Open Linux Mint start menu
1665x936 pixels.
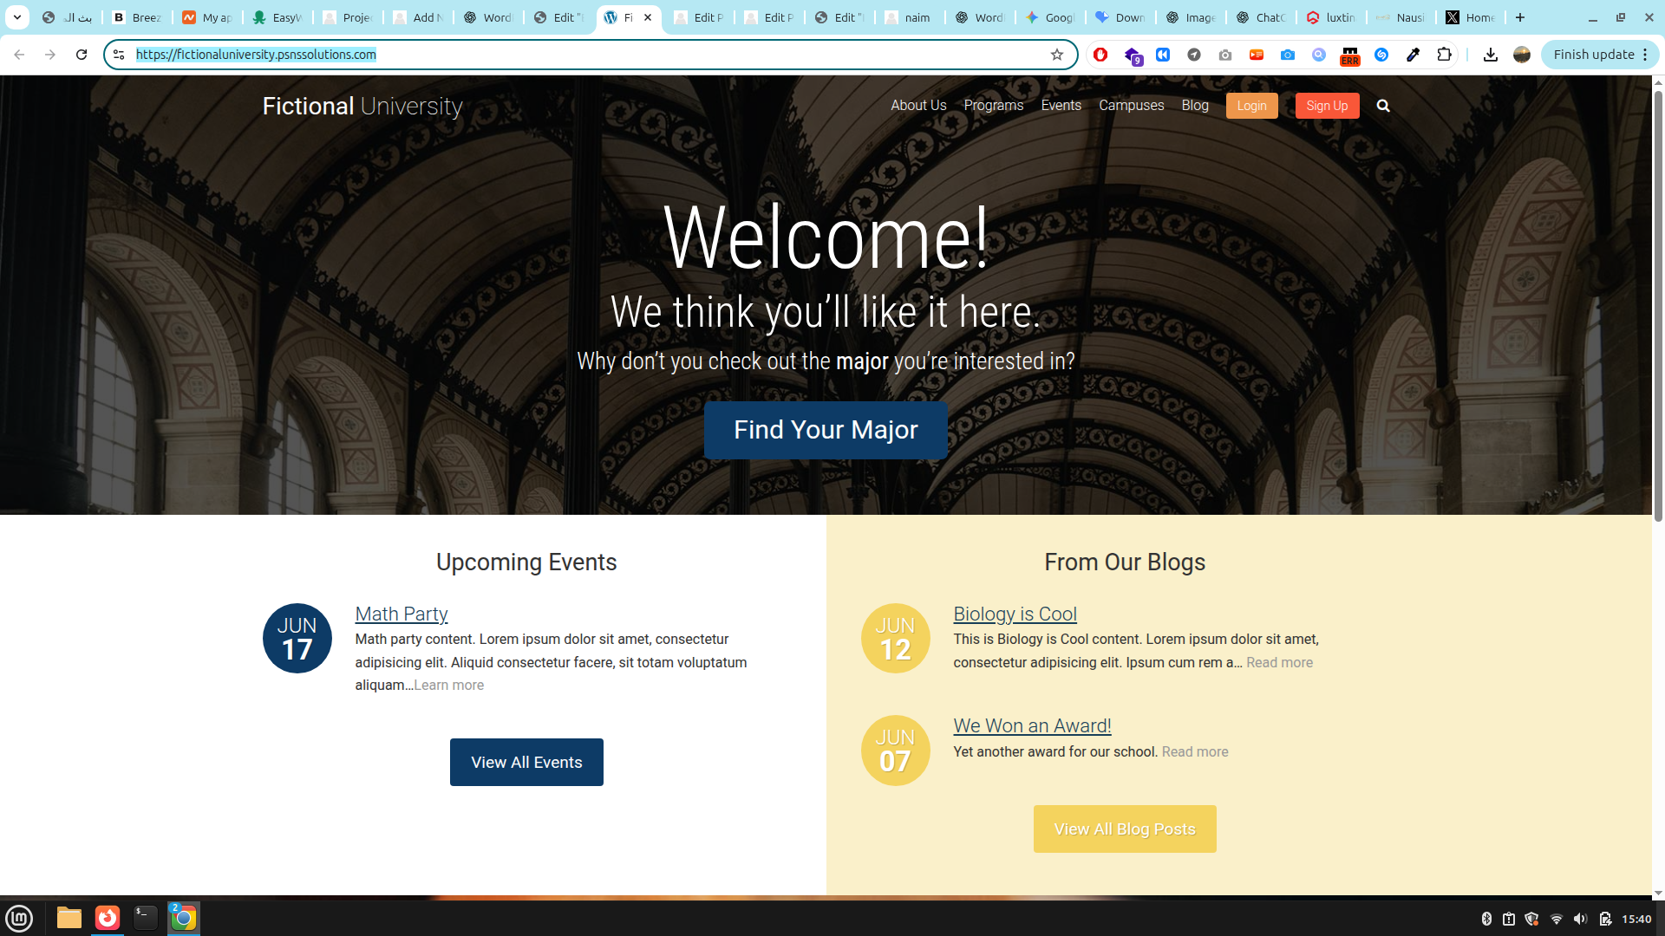19,918
